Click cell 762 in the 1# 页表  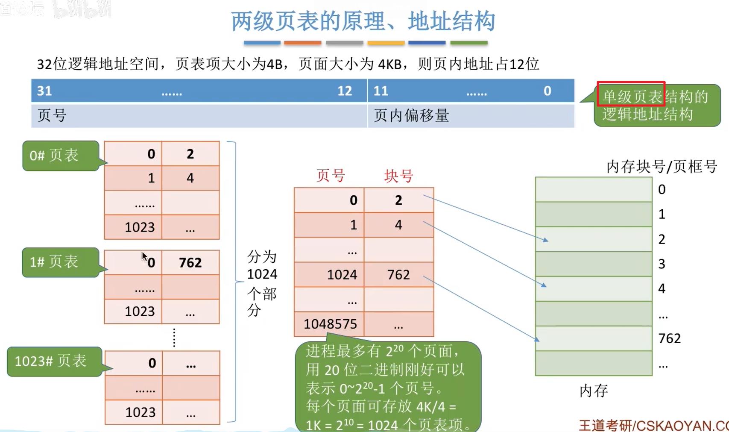190,262
